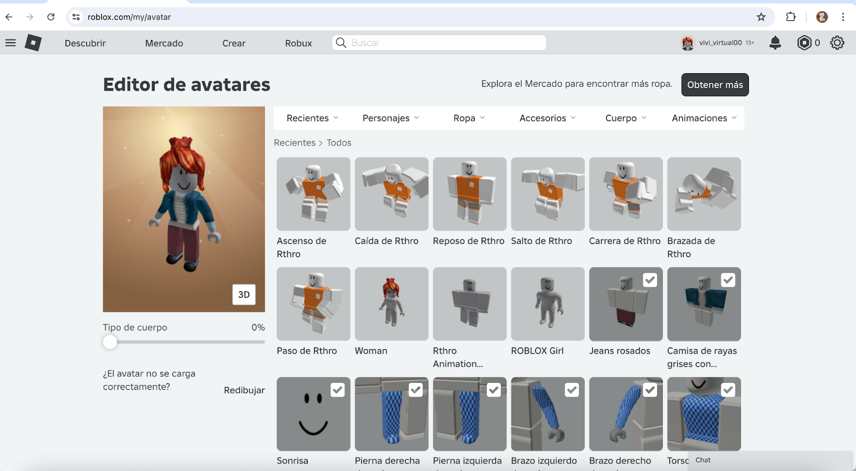Equip the ROBLOX Girl character item
Screen dimensions: 856x471
tap(548, 304)
